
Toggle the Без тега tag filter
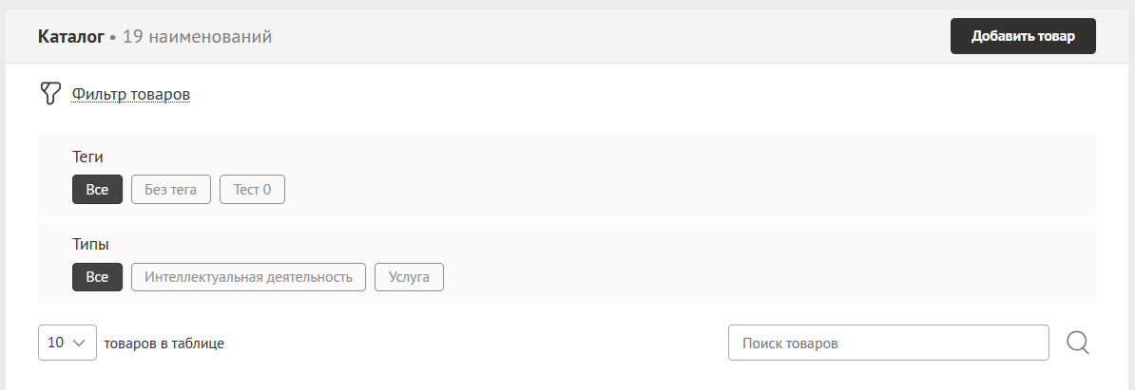pyautogui.click(x=171, y=189)
